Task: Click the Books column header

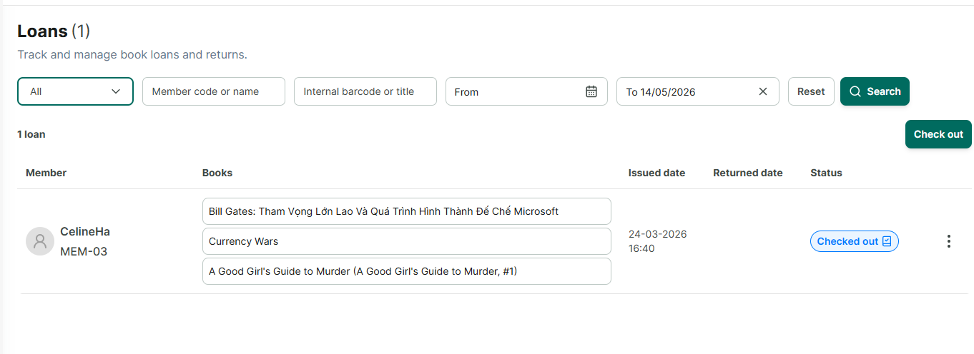Action: click(217, 173)
